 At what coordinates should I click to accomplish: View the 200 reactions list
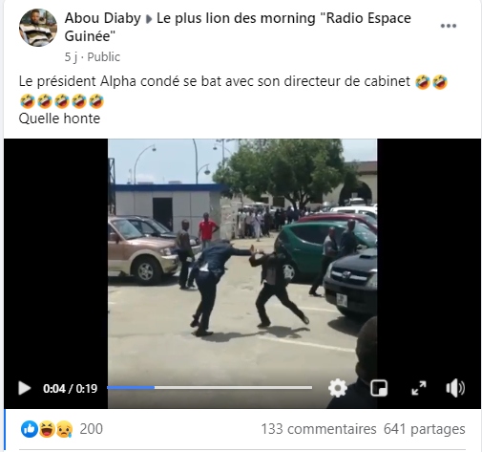click(91, 429)
